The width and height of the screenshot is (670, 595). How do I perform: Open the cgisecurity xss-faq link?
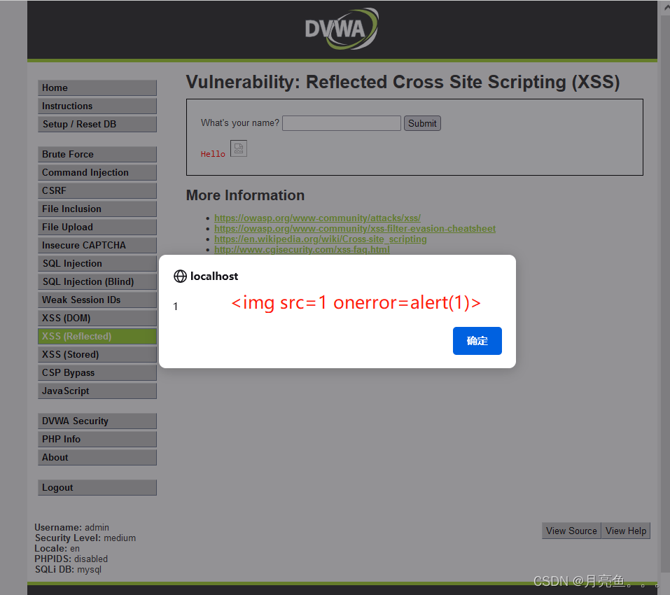(x=302, y=249)
